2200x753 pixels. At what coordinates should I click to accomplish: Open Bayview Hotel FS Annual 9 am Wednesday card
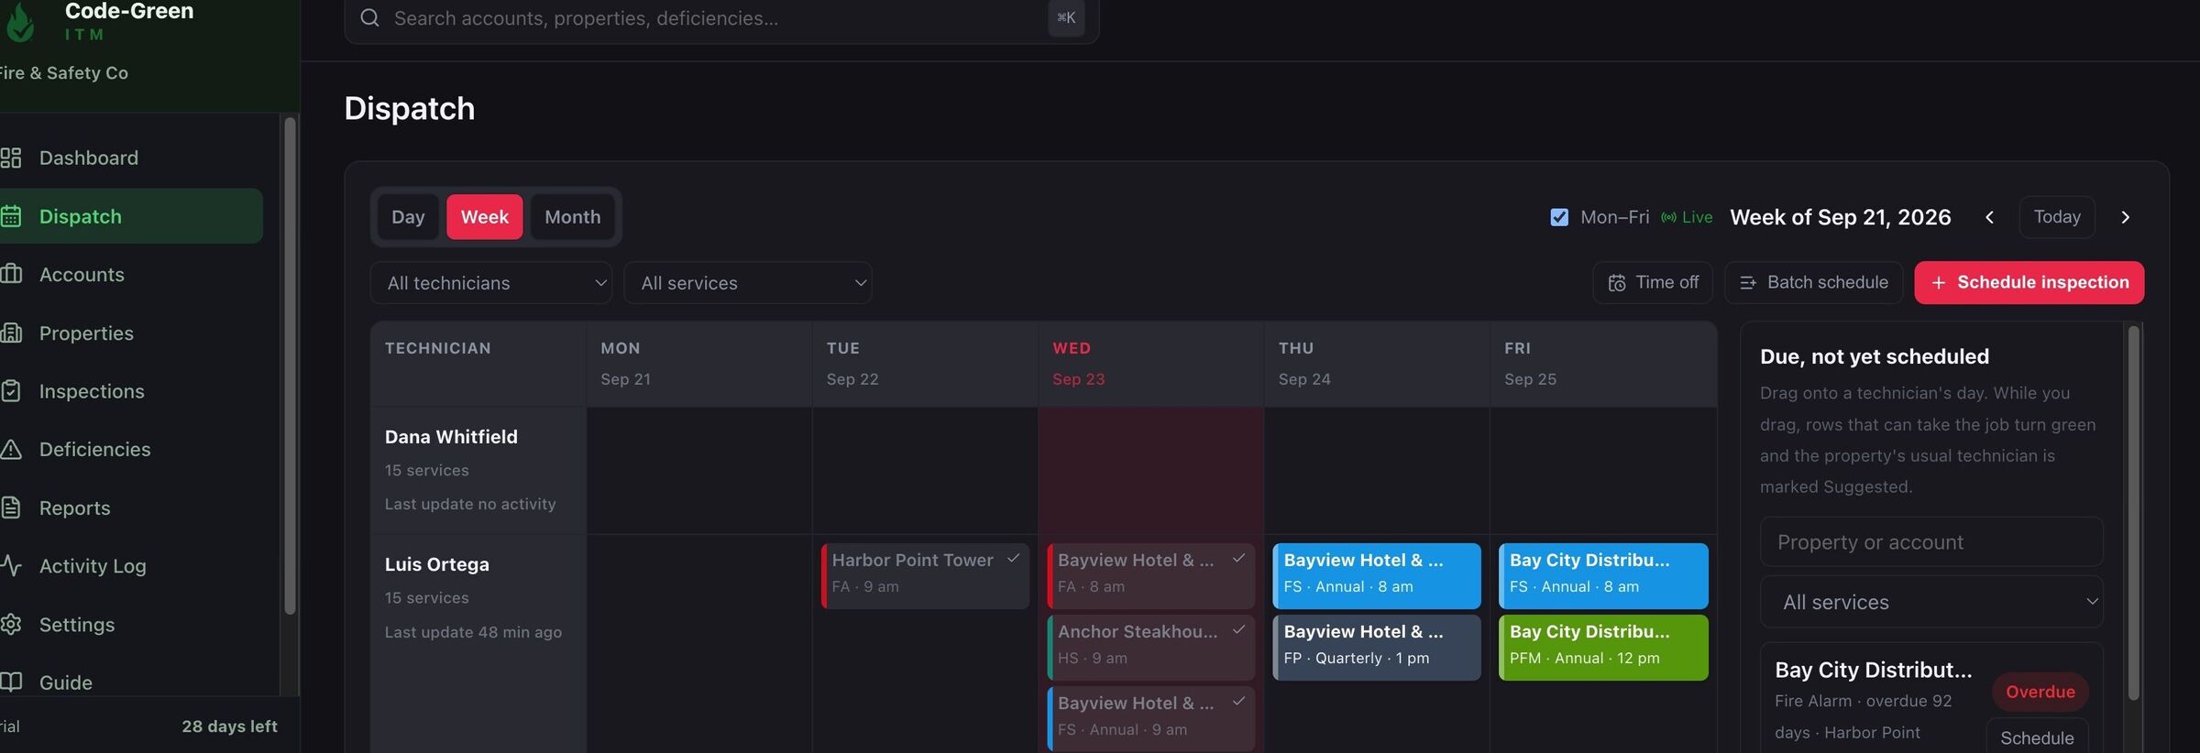tap(1151, 719)
